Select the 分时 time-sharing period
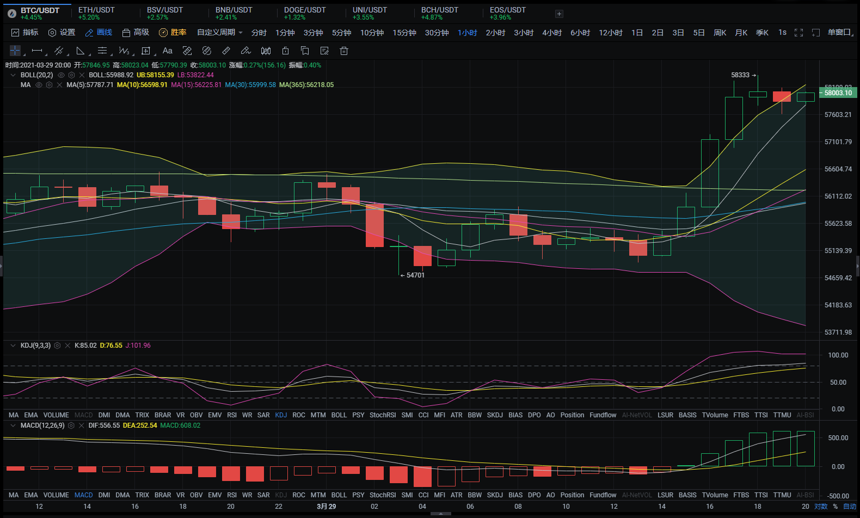Screen dimensions: 860x518 pyautogui.click(x=259, y=33)
